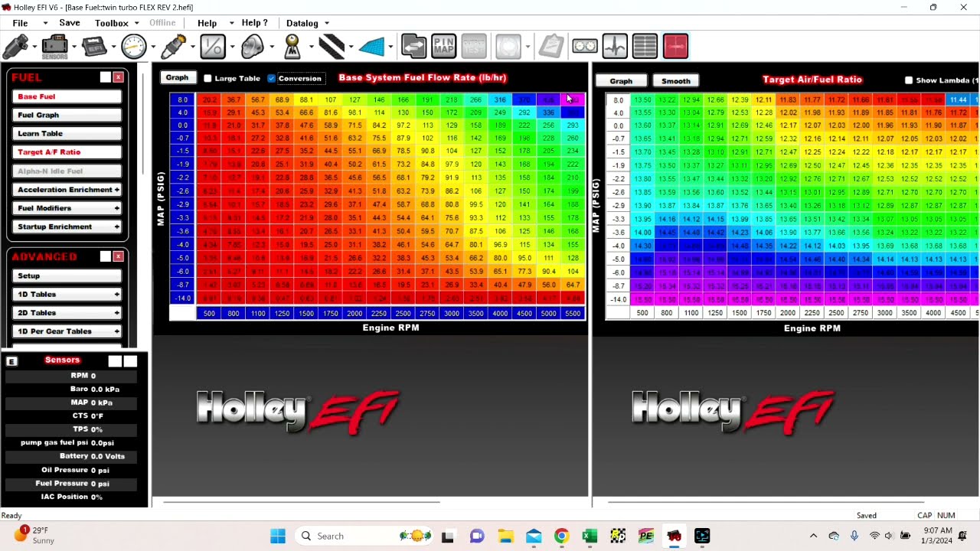This screenshot has height=551, width=980.
Task: Click the nitrous horn toolbar icon
Action: pos(253,47)
